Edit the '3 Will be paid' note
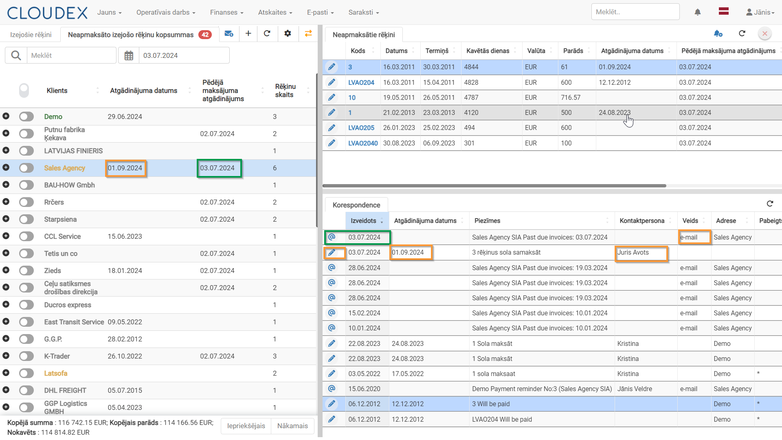Screen dimensions: 782x440 point(332,404)
